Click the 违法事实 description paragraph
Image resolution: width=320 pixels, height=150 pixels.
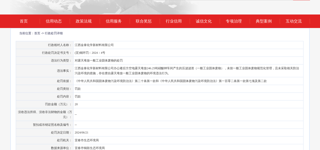coord(187,71)
